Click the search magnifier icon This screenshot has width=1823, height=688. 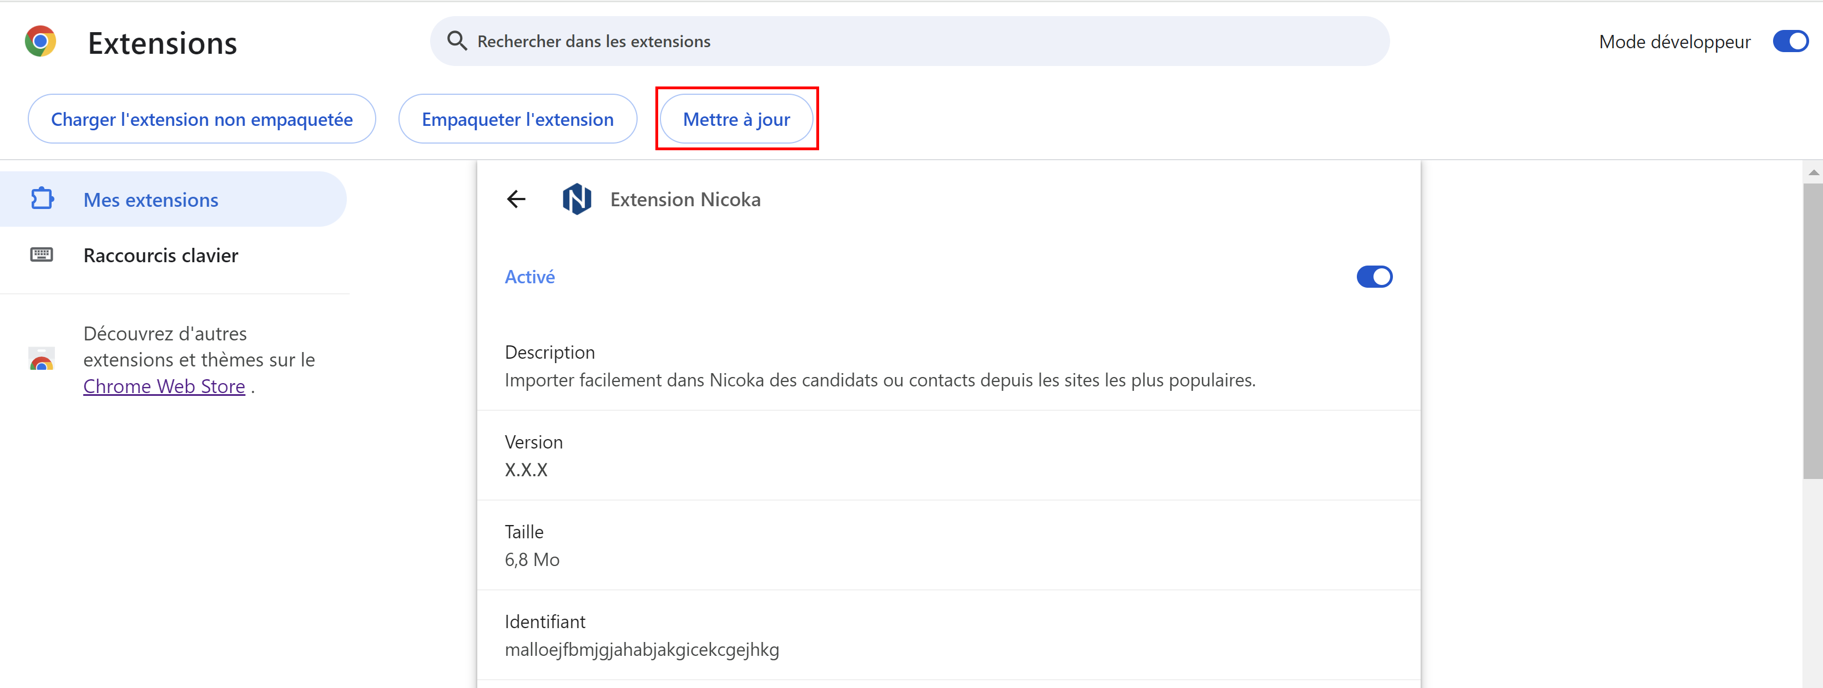click(457, 41)
